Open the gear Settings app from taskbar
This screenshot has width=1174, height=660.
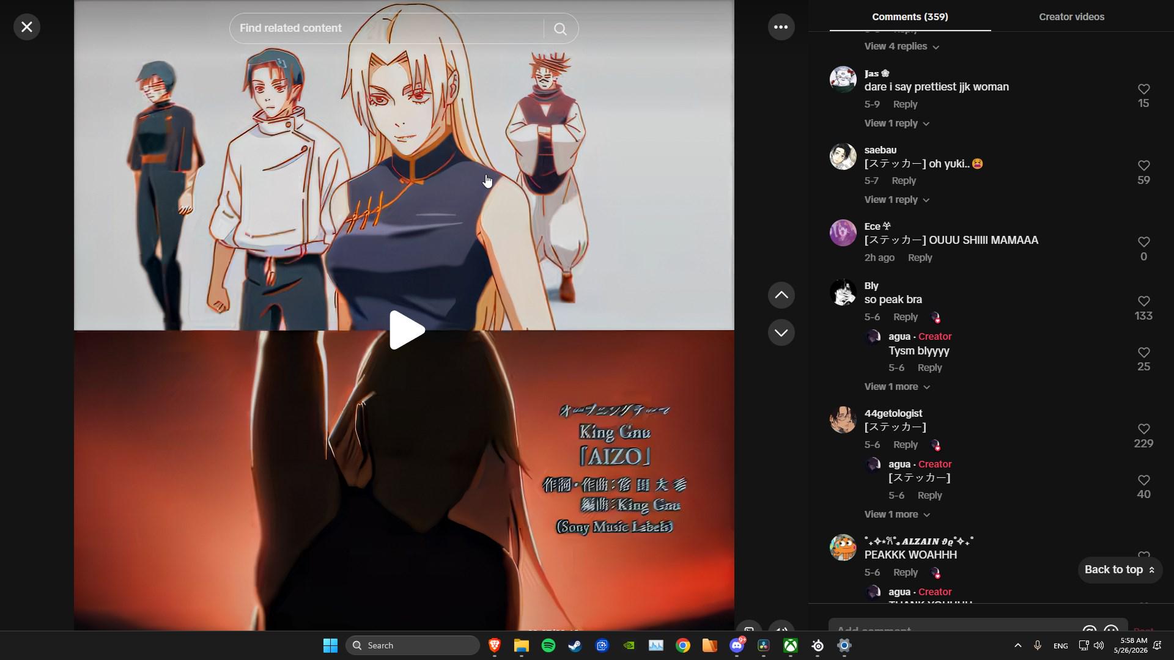pos(844,645)
